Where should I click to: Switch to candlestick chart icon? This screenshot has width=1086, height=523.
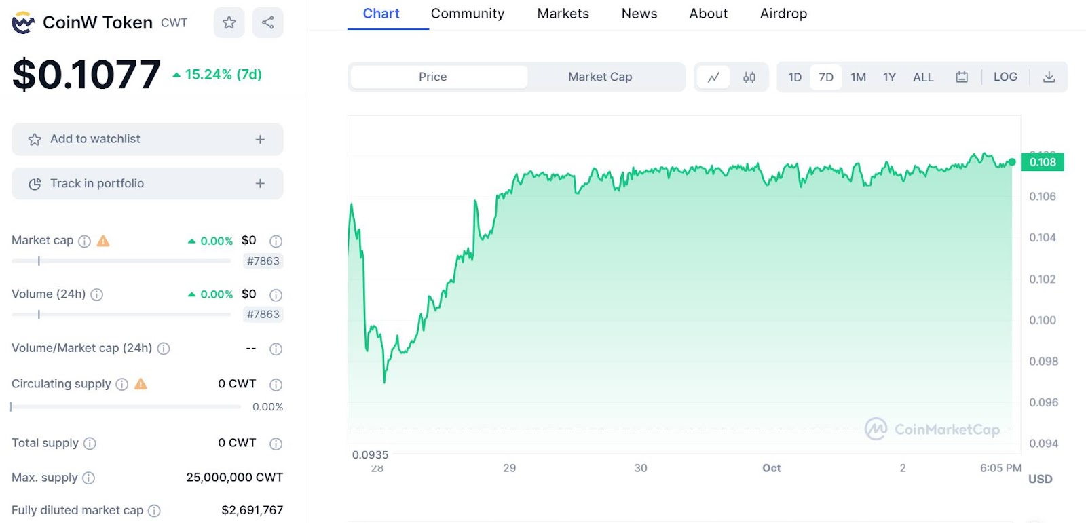[749, 77]
